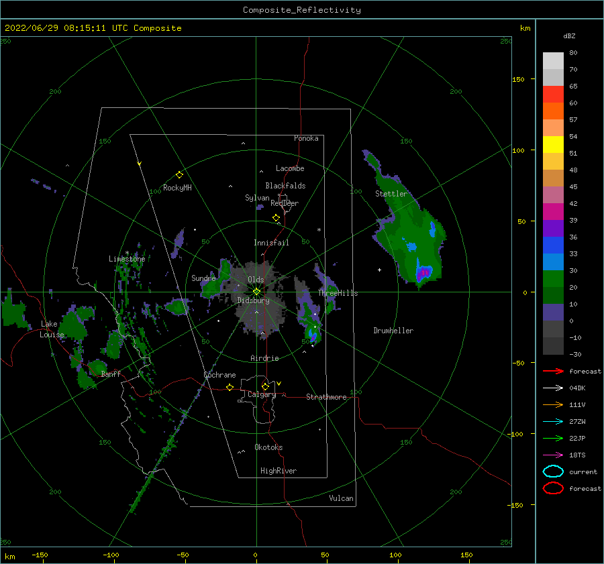Select the Stettler label

[391, 194]
